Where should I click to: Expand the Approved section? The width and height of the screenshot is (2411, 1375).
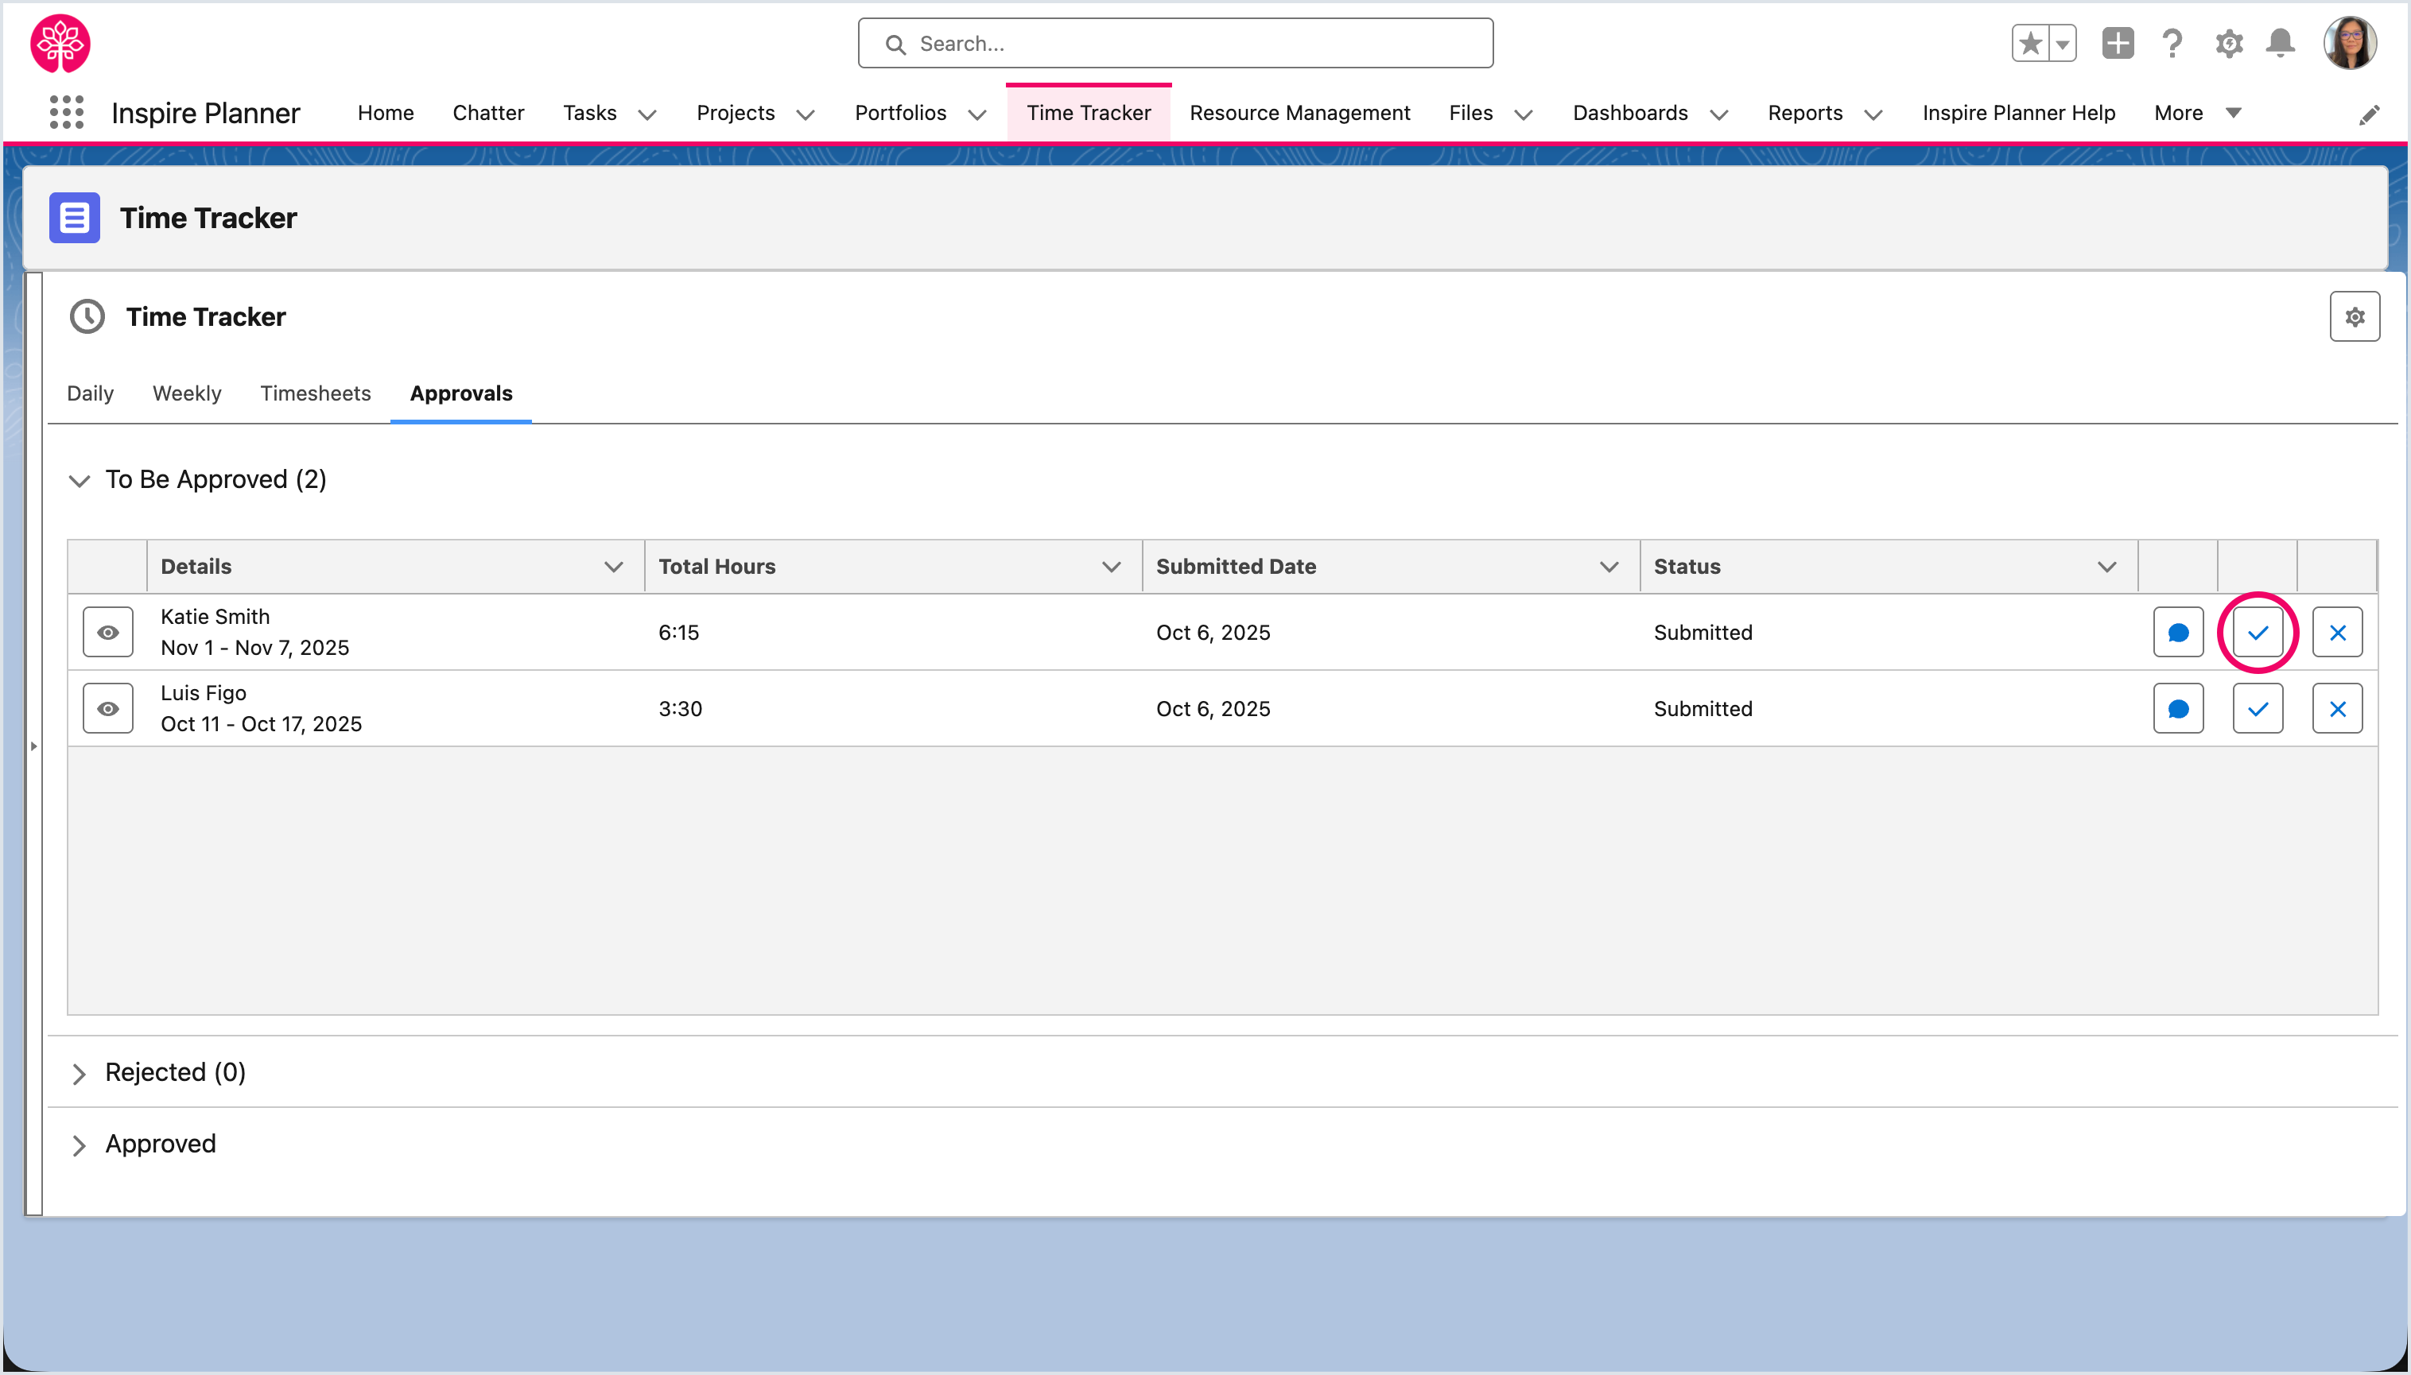[80, 1145]
